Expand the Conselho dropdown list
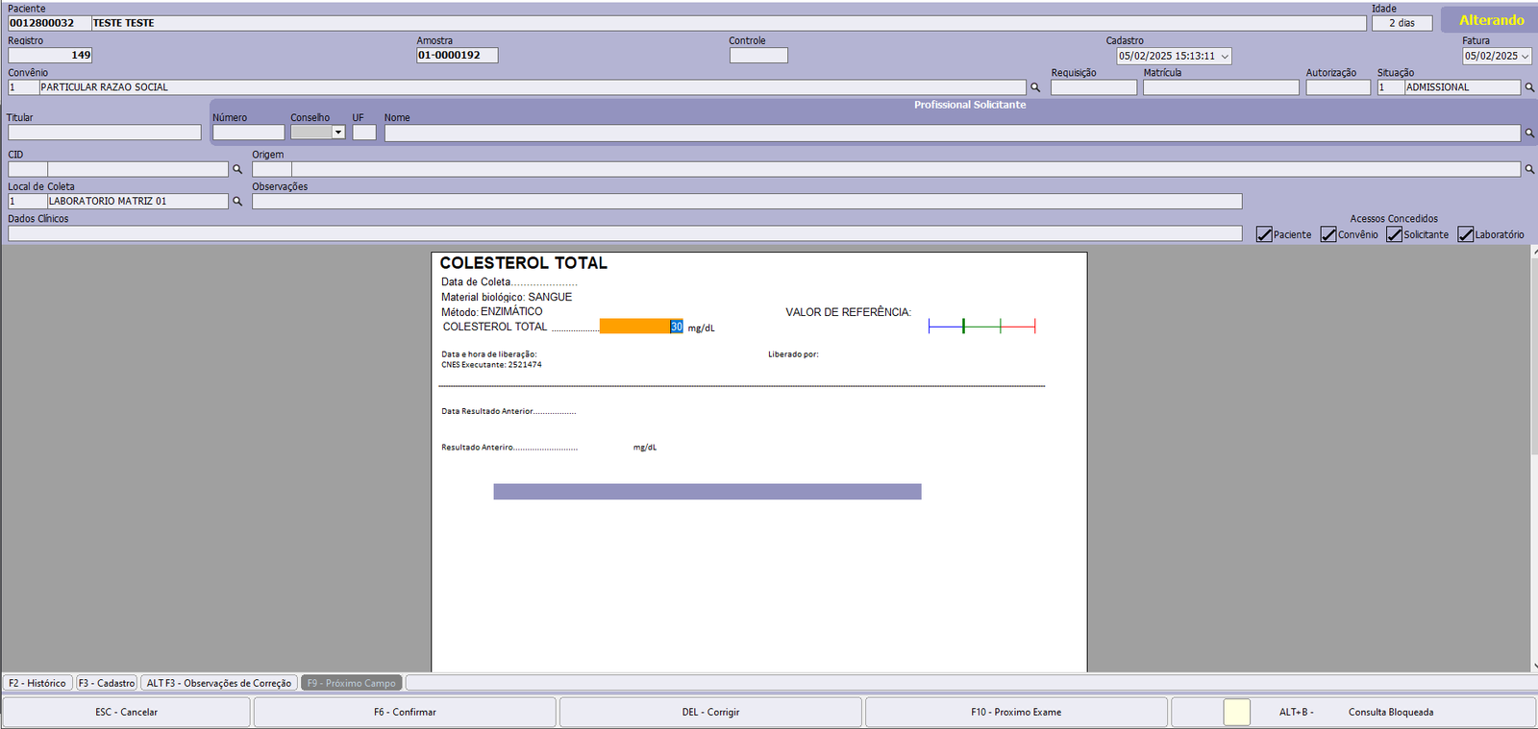 [x=338, y=133]
